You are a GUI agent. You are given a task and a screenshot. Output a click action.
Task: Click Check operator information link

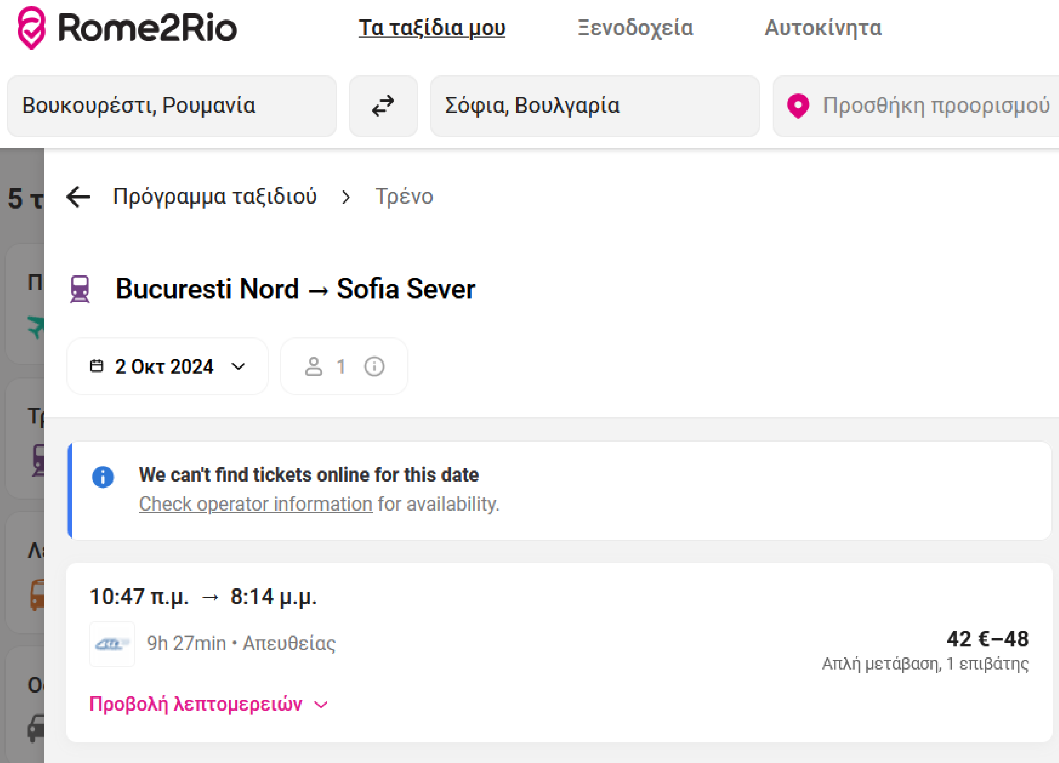[255, 504]
